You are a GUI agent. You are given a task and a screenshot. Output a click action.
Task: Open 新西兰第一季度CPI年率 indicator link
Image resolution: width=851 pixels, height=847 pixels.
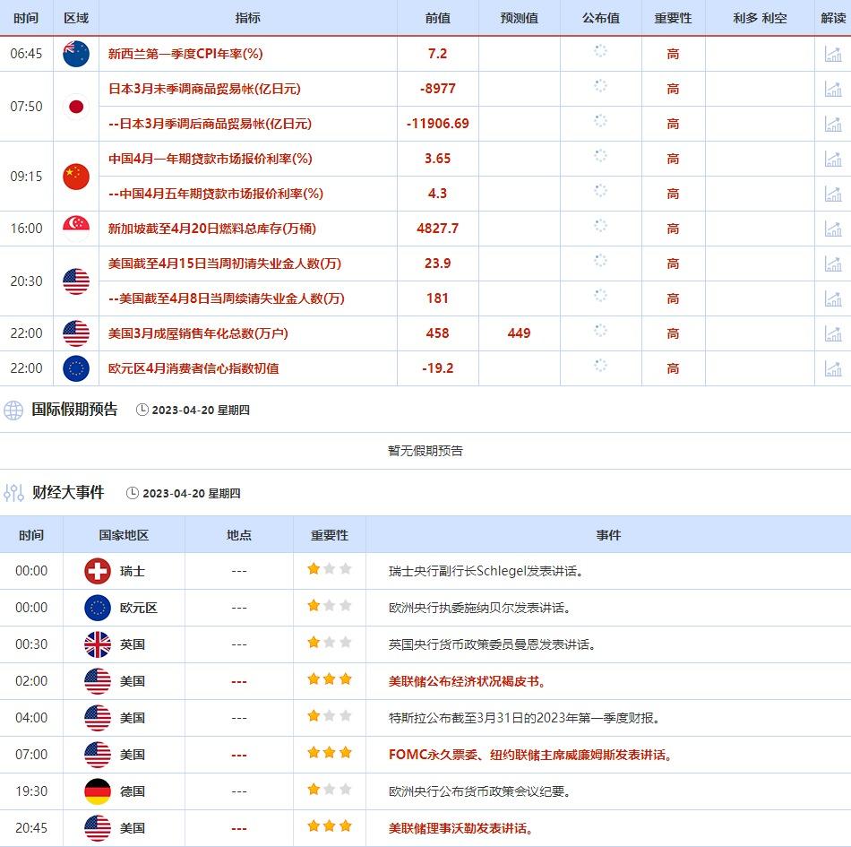point(185,54)
